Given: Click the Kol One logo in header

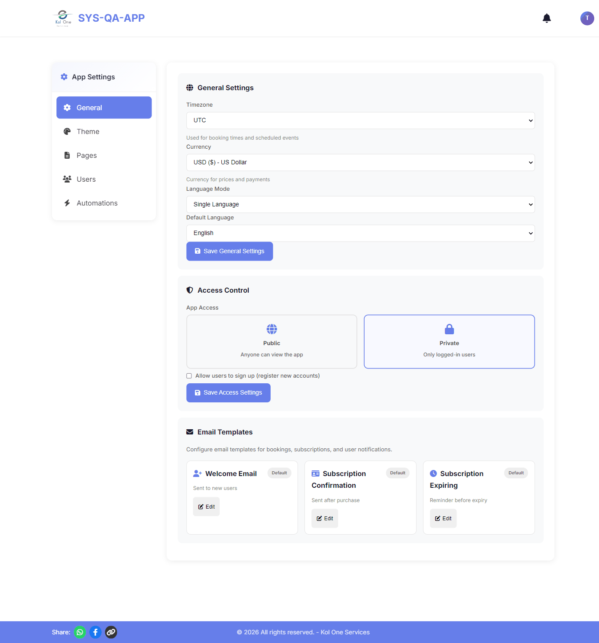Looking at the screenshot, I should point(62,18).
